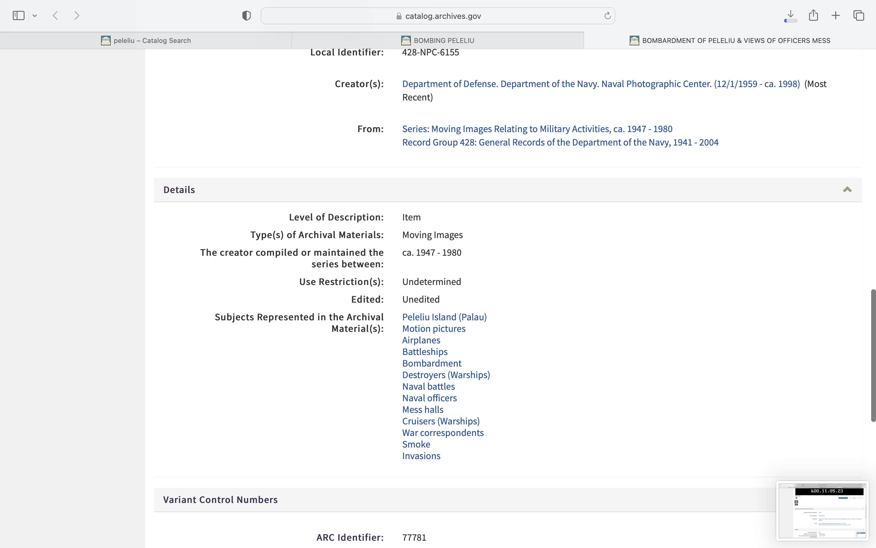
Task: Go back using the back arrow
Action: pyautogui.click(x=55, y=16)
